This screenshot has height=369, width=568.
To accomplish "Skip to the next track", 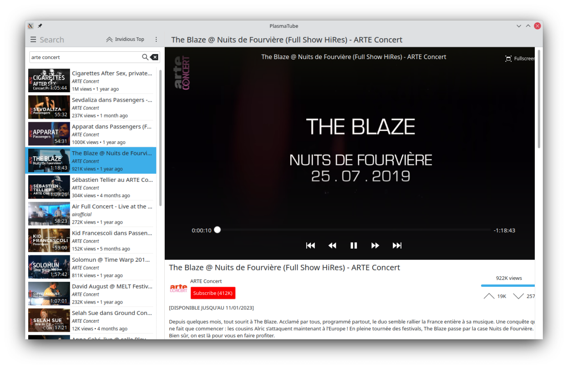I will (397, 245).
